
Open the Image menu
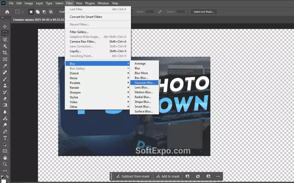click(28, 3)
